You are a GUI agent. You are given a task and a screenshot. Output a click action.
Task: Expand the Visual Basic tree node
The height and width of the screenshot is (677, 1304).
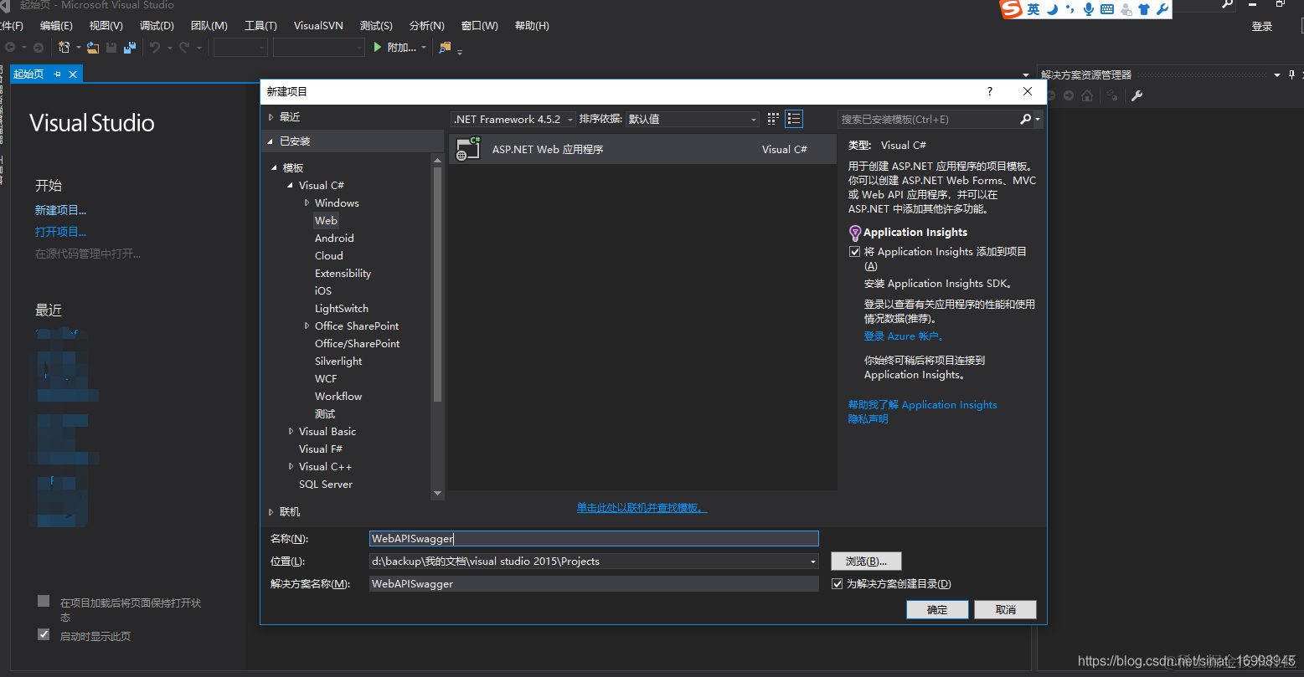291,432
